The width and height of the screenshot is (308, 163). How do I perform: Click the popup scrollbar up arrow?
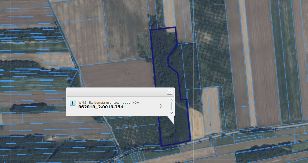tap(171, 100)
